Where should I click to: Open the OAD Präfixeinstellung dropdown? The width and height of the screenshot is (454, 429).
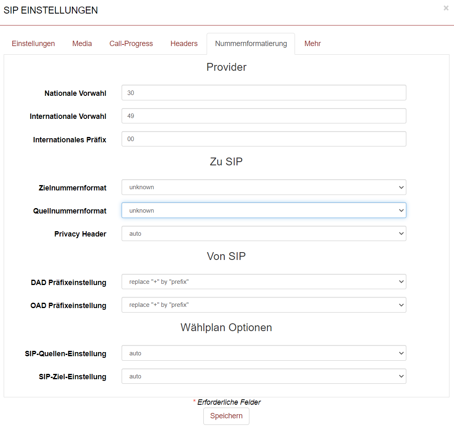coord(264,305)
